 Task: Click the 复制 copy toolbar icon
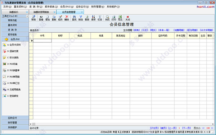[54, 18]
